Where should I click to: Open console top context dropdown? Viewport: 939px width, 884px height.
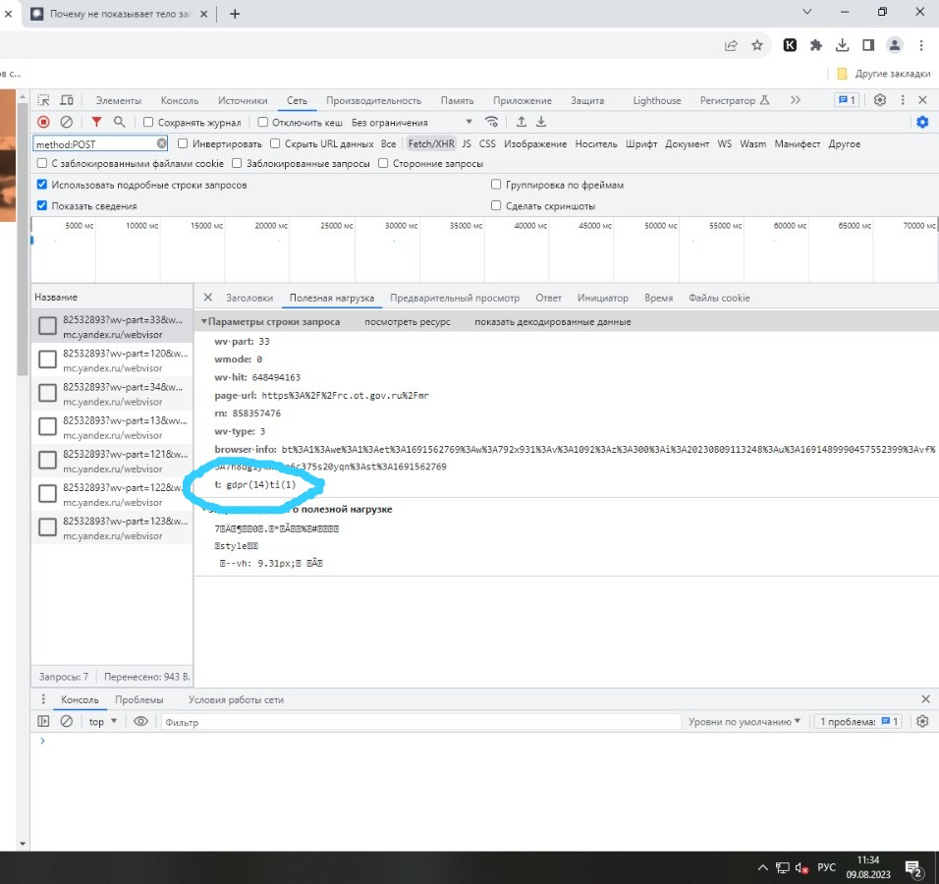click(x=102, y=722)
